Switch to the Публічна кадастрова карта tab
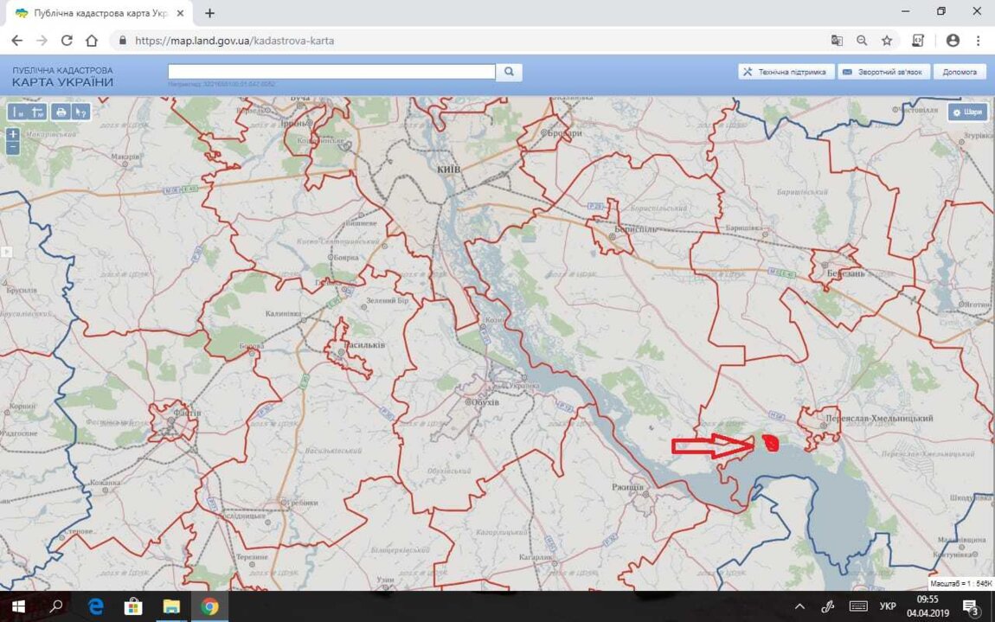The image size is (995, 622). [x=95, y=13]
